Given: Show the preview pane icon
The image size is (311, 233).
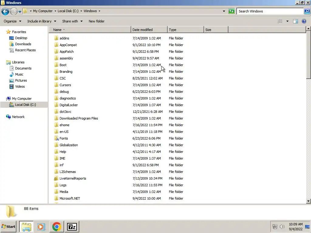Looking at the screenshot, I should pos(296,21).
